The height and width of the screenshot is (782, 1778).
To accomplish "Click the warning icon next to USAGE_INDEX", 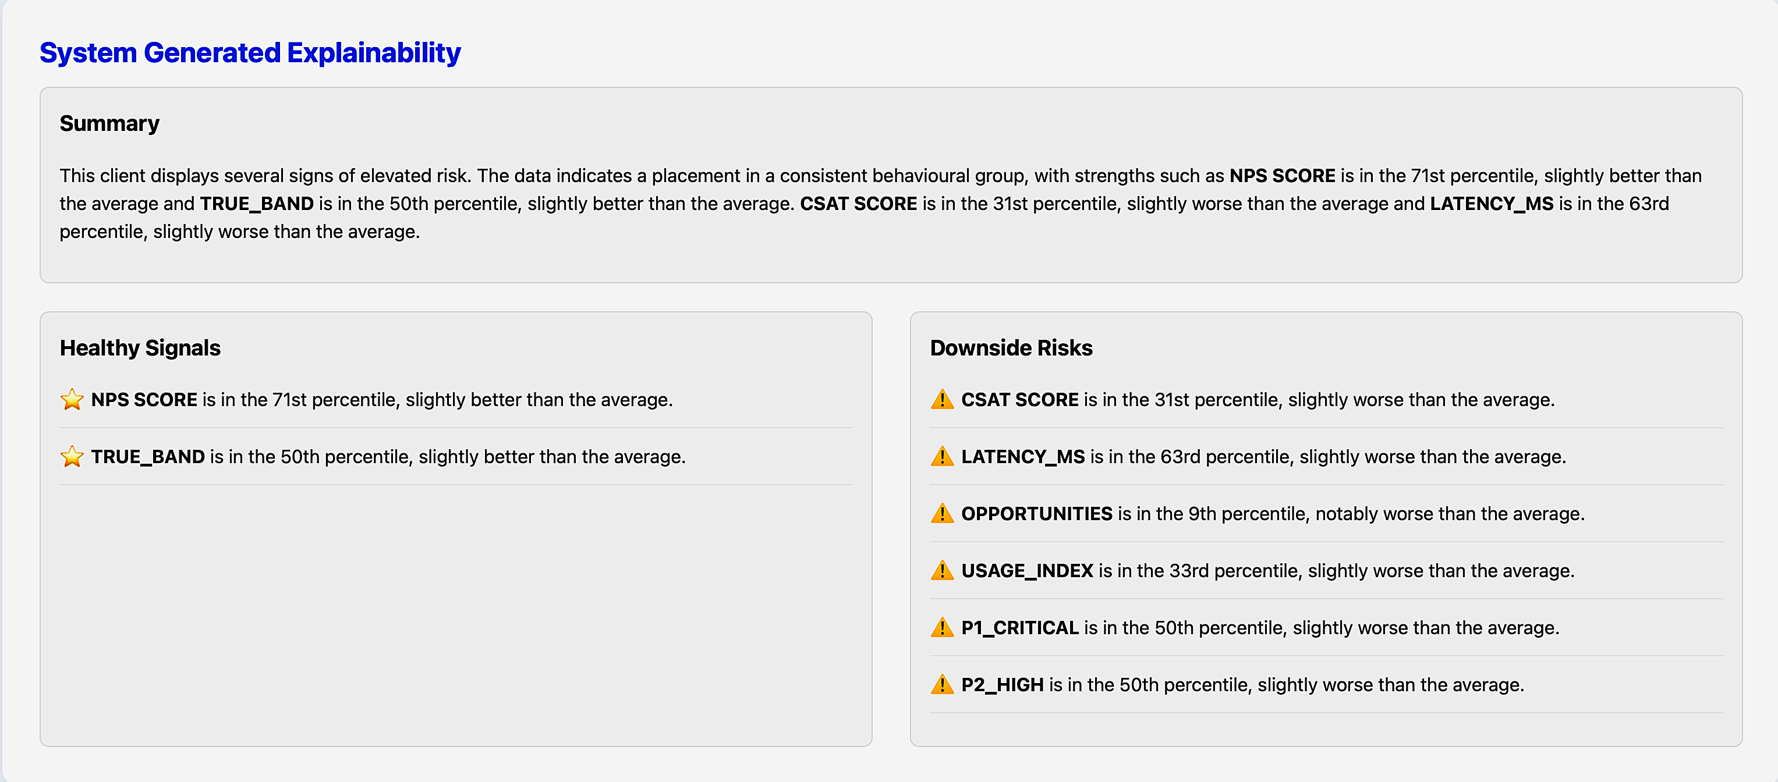I will [x=941, y=570].
